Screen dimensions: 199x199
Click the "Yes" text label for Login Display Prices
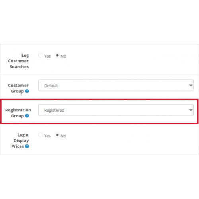pyautogui.click(x=47, y=136)
